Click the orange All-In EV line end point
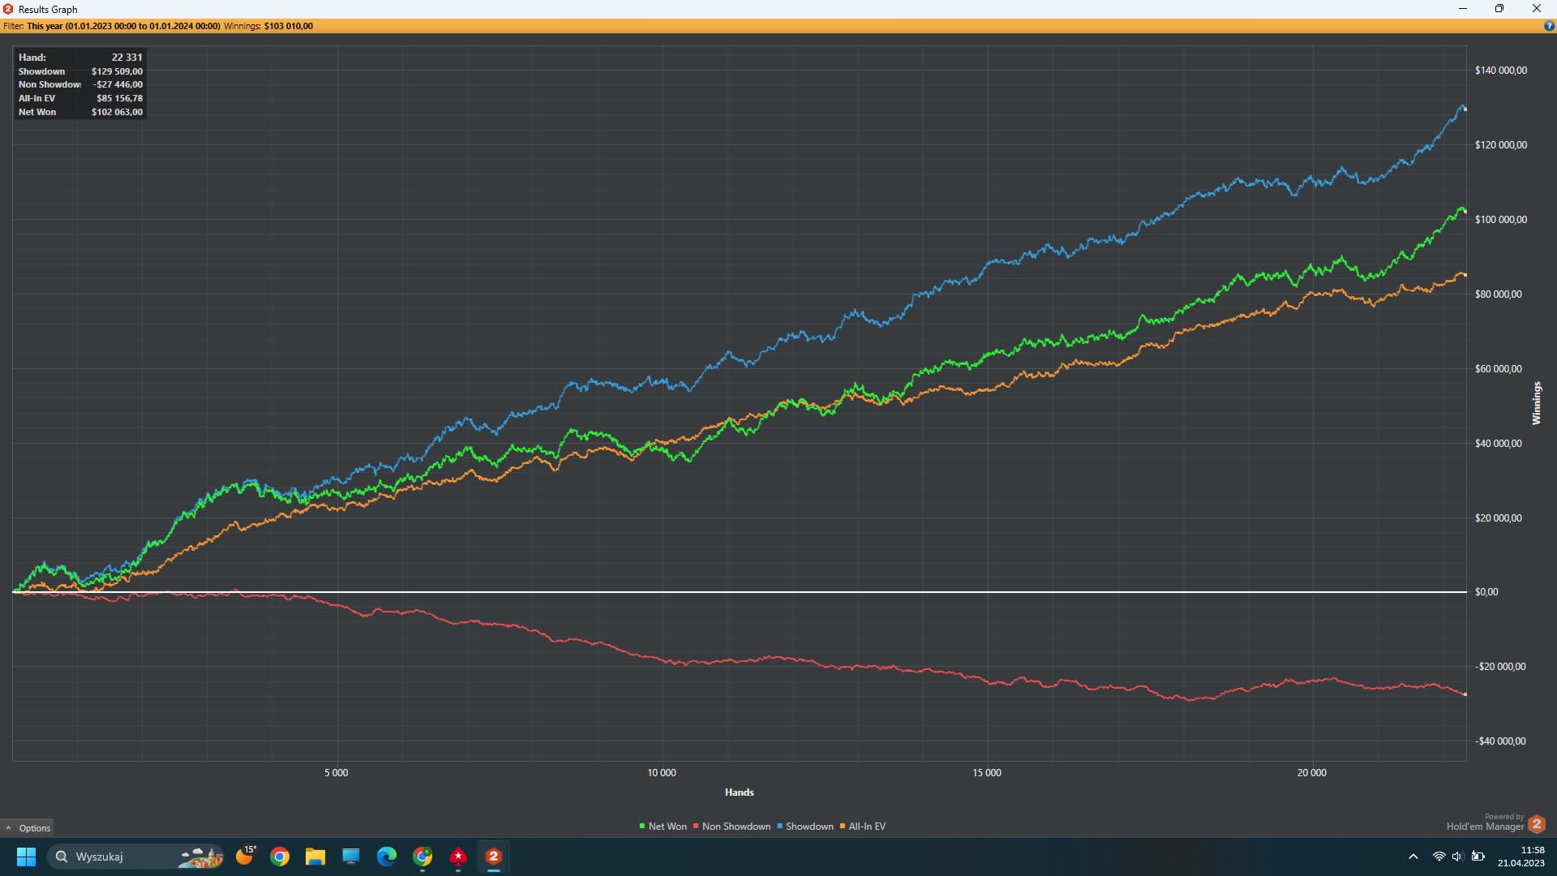The image size is (1557, 876). [1465, 275]
